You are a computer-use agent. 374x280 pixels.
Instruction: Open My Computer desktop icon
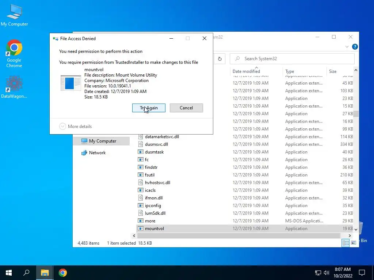14,16
